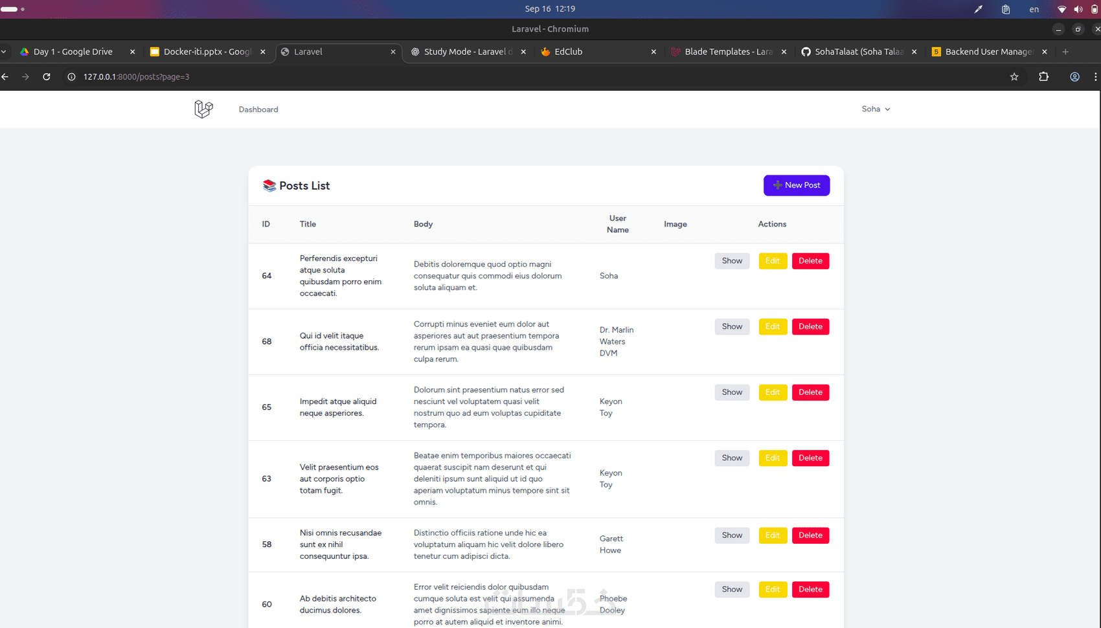Click the Laravel logo icon

tap(203, 109)
